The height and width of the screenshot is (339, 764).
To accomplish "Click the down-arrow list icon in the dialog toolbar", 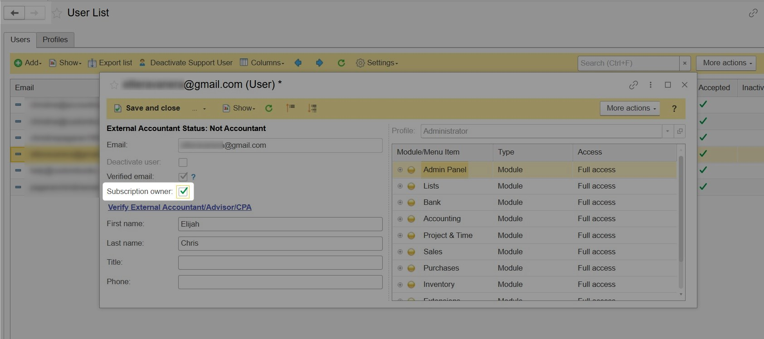I will [312, 108].
